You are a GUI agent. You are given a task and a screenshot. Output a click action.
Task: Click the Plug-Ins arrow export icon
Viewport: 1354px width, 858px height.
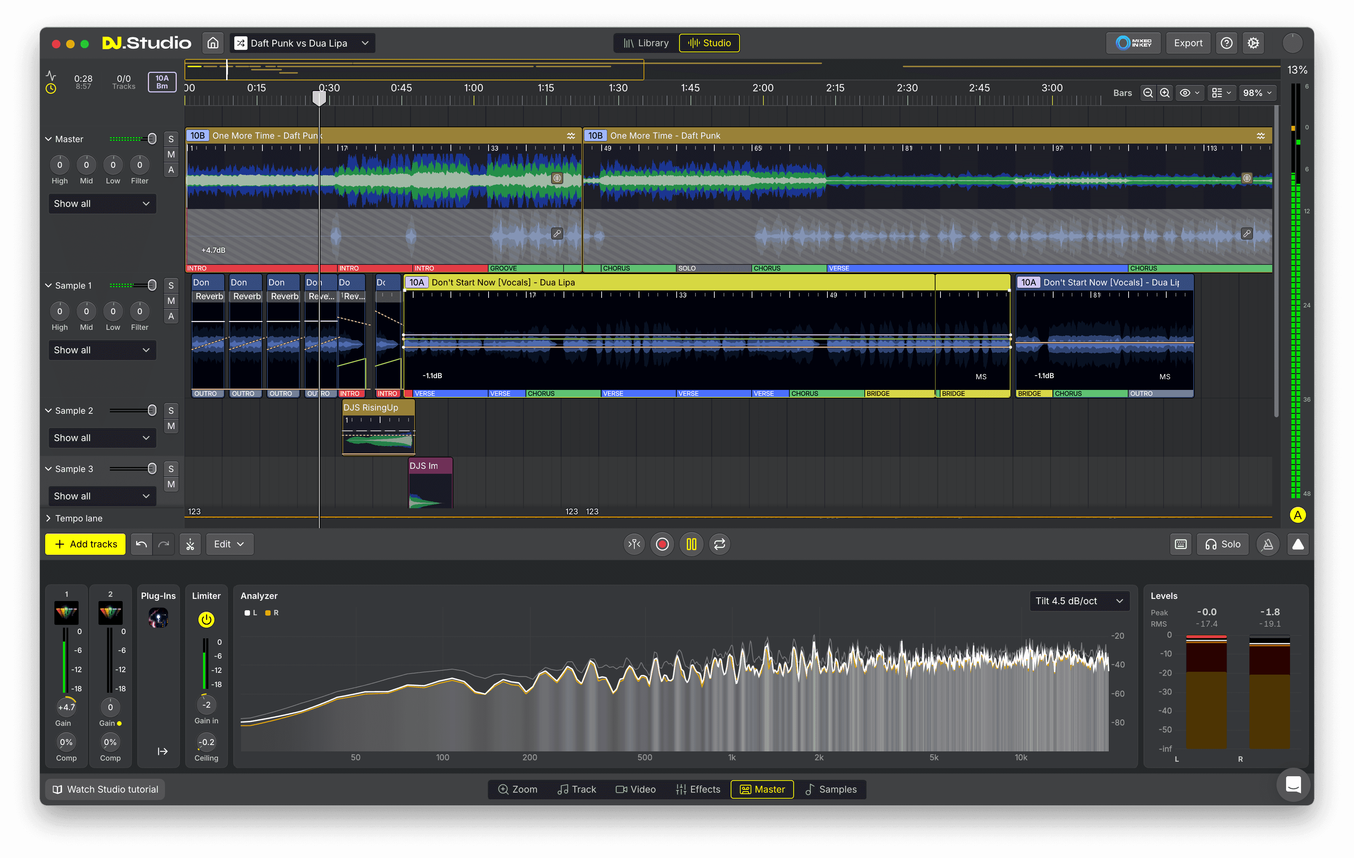(x=162, y=751)
